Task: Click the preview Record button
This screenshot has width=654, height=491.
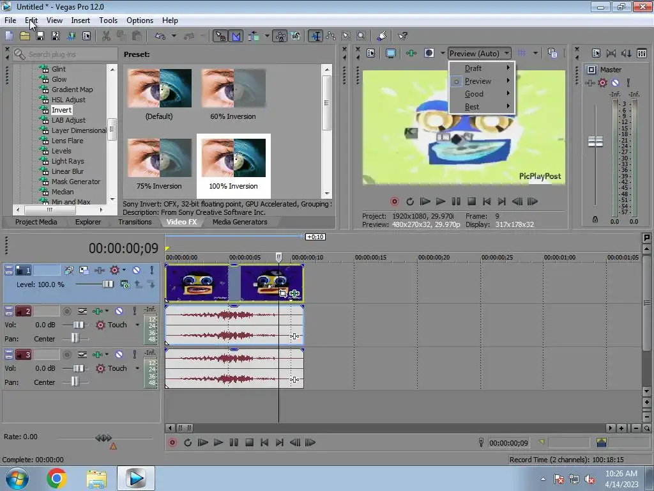Action: pyautogui.click(x=395, y=201)
